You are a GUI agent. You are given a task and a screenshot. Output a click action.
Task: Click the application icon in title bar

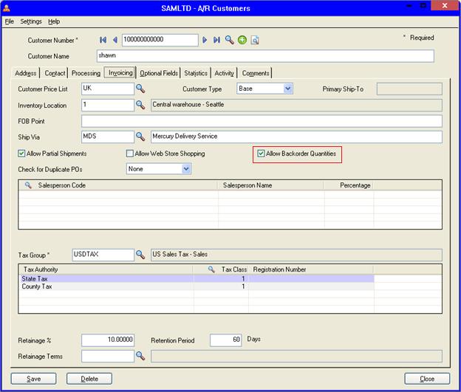pyautogui.click(x=6, y=8)
